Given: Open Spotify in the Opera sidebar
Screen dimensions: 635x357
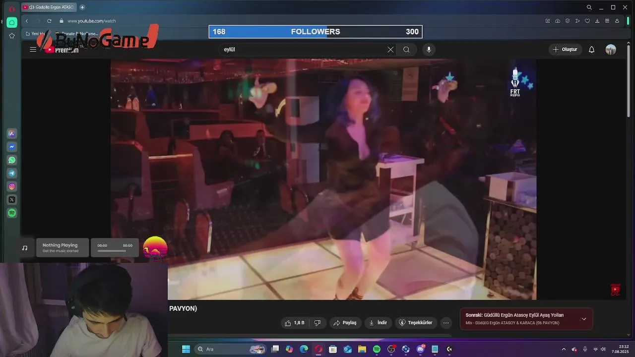Looking at the screenshot, I should pyautogui.click(x=12, y=213).
